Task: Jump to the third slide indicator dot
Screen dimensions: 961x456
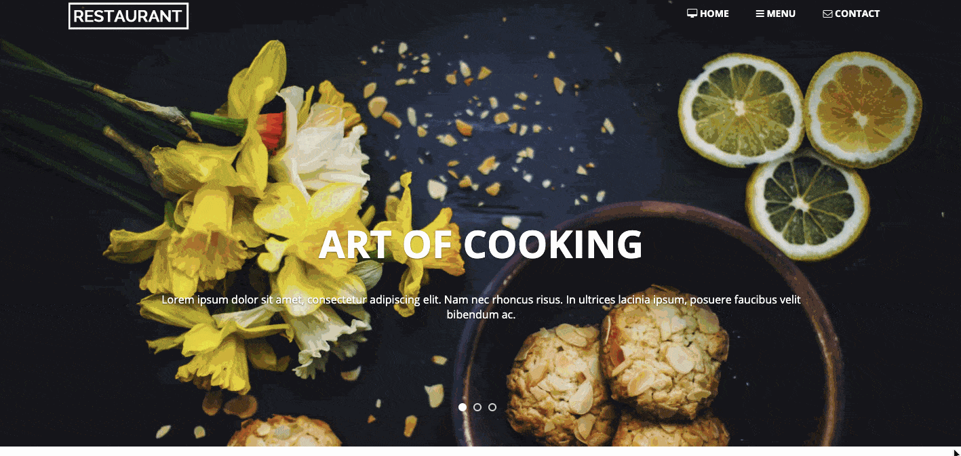Action: 492,407
